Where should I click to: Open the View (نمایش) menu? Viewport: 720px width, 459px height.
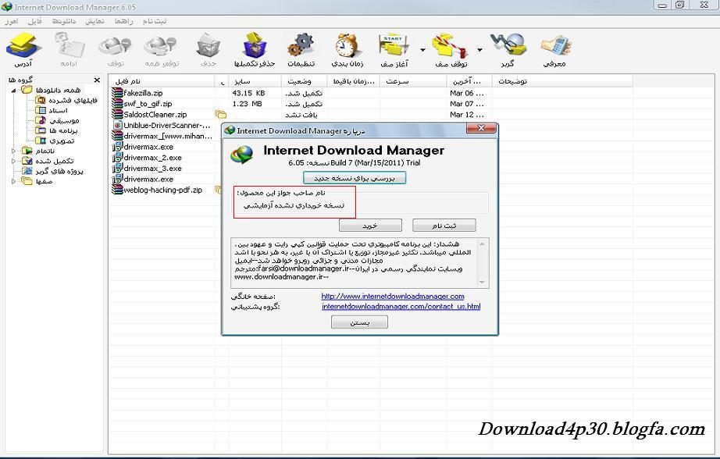pos(94,21)
